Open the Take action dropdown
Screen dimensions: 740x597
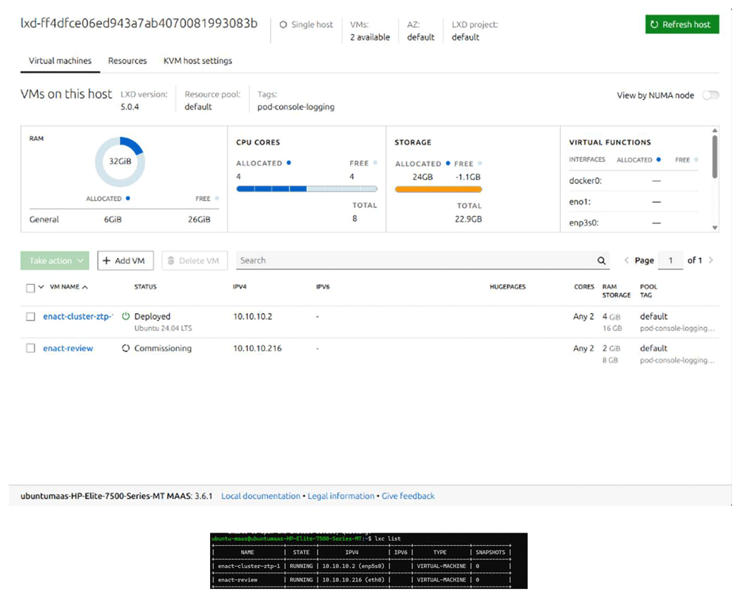[x=55, y=260]
